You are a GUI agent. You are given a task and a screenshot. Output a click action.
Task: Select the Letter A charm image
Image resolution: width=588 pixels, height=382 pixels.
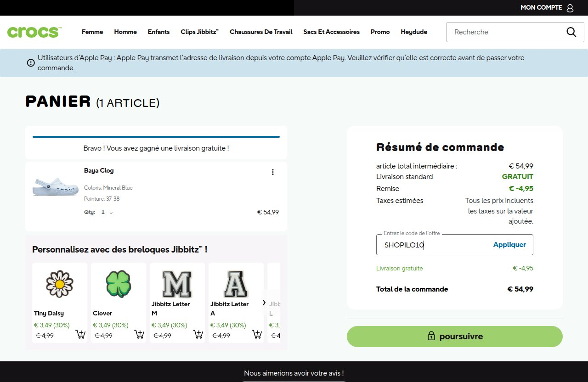(x=236, y=284)
